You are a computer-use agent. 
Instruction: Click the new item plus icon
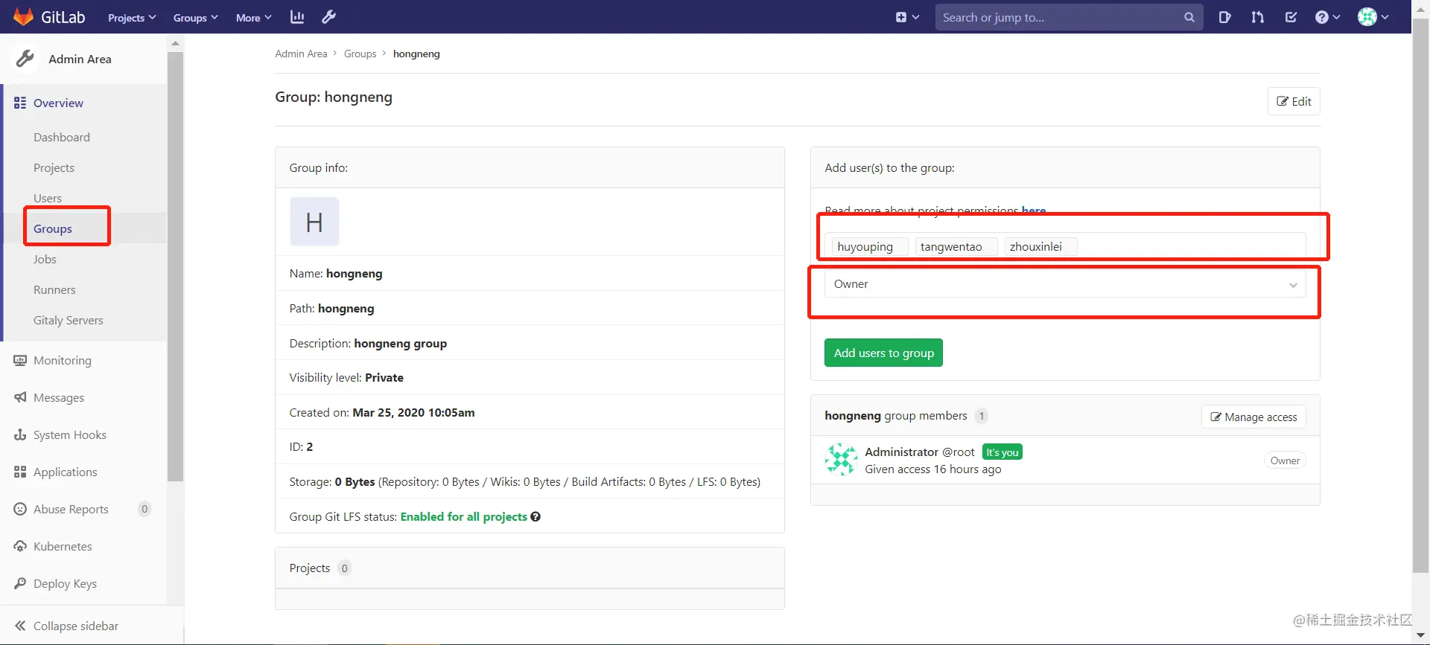[907, 17]
